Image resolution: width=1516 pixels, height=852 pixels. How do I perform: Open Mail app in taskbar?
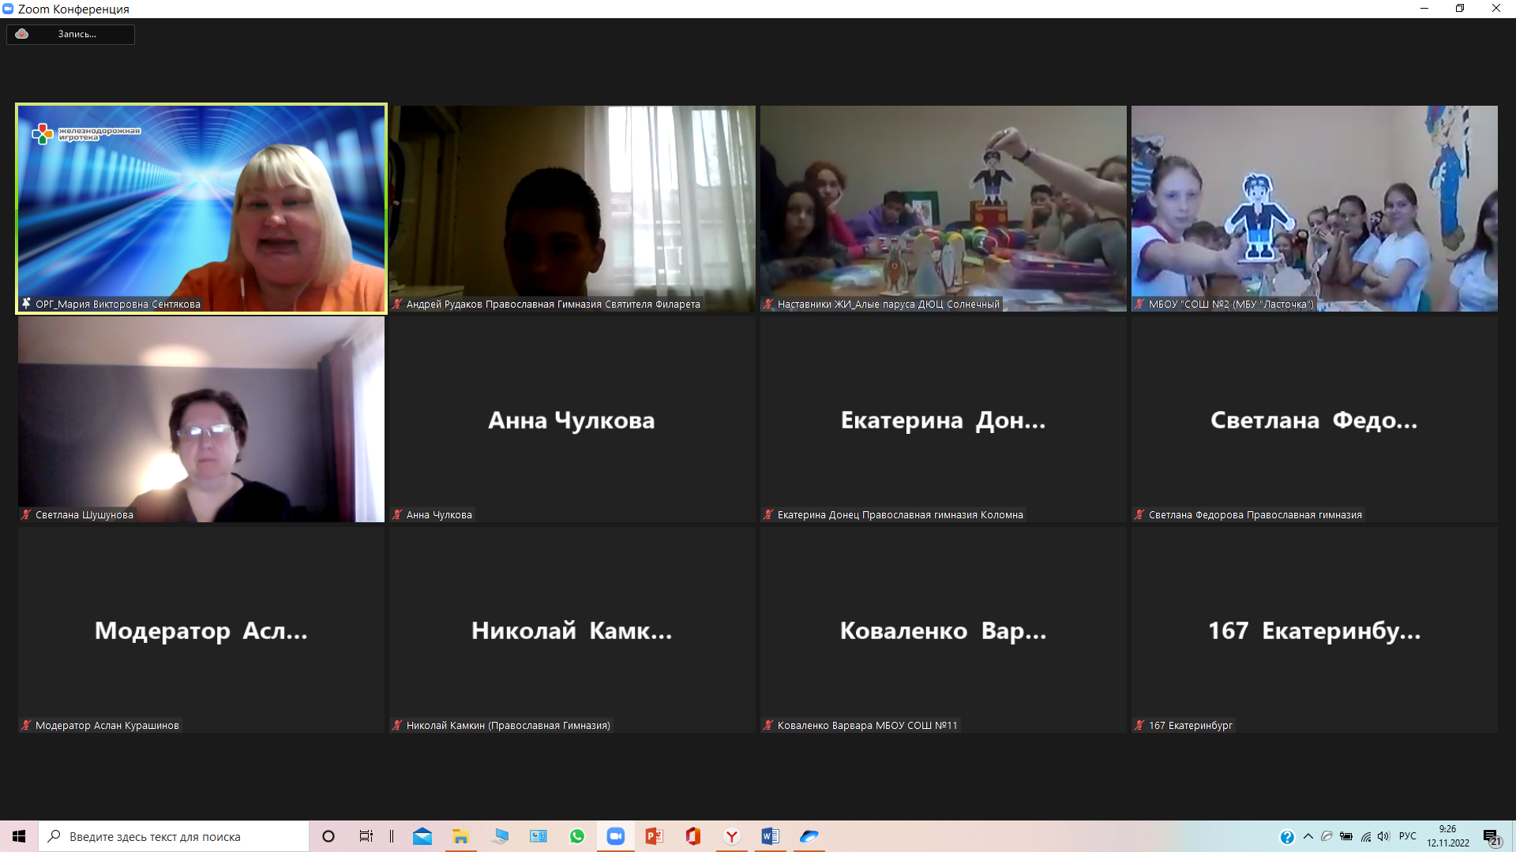(x=422, y=836)
